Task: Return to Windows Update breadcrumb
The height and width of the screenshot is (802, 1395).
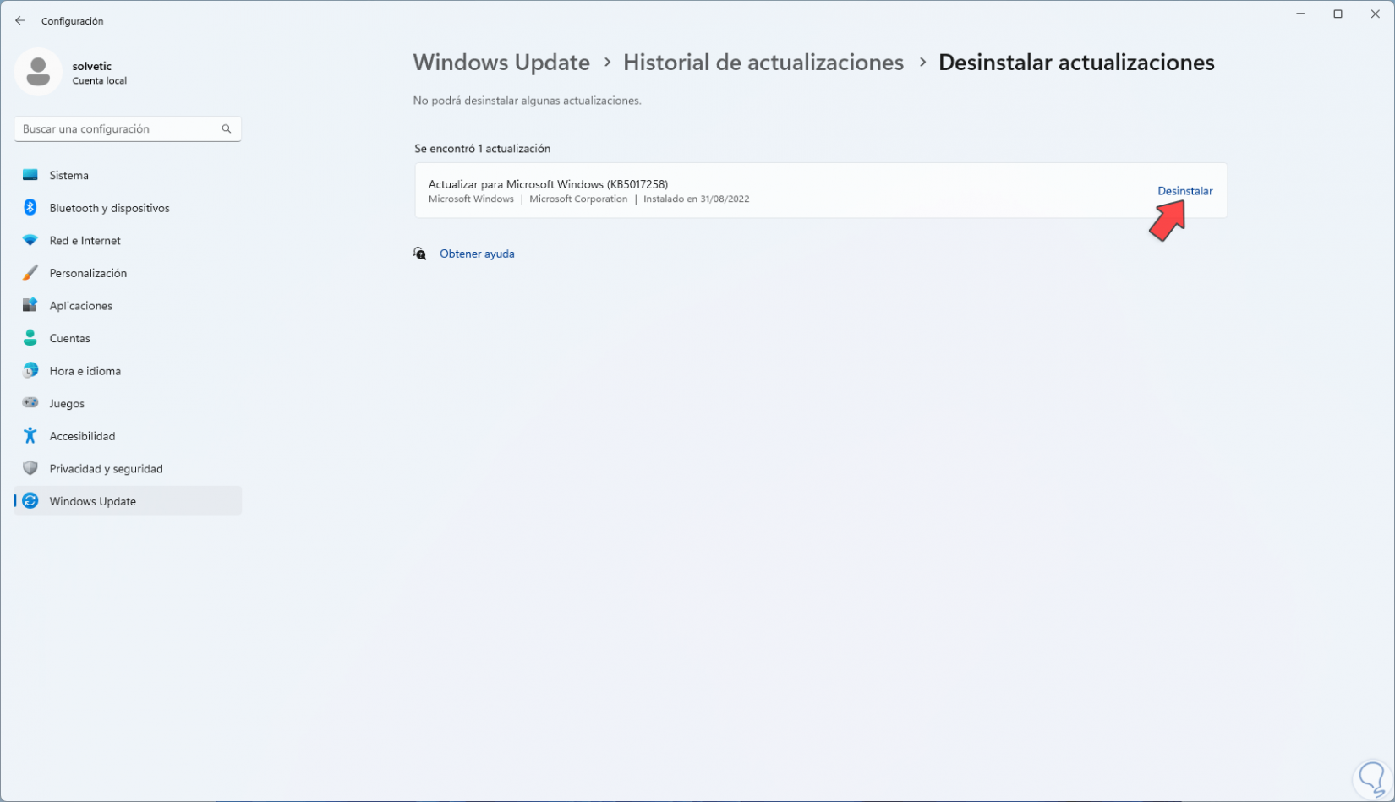Action: pos(501,63)
